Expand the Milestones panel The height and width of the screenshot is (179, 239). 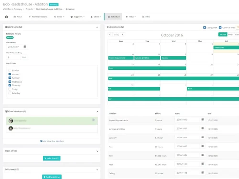point(97,170)
